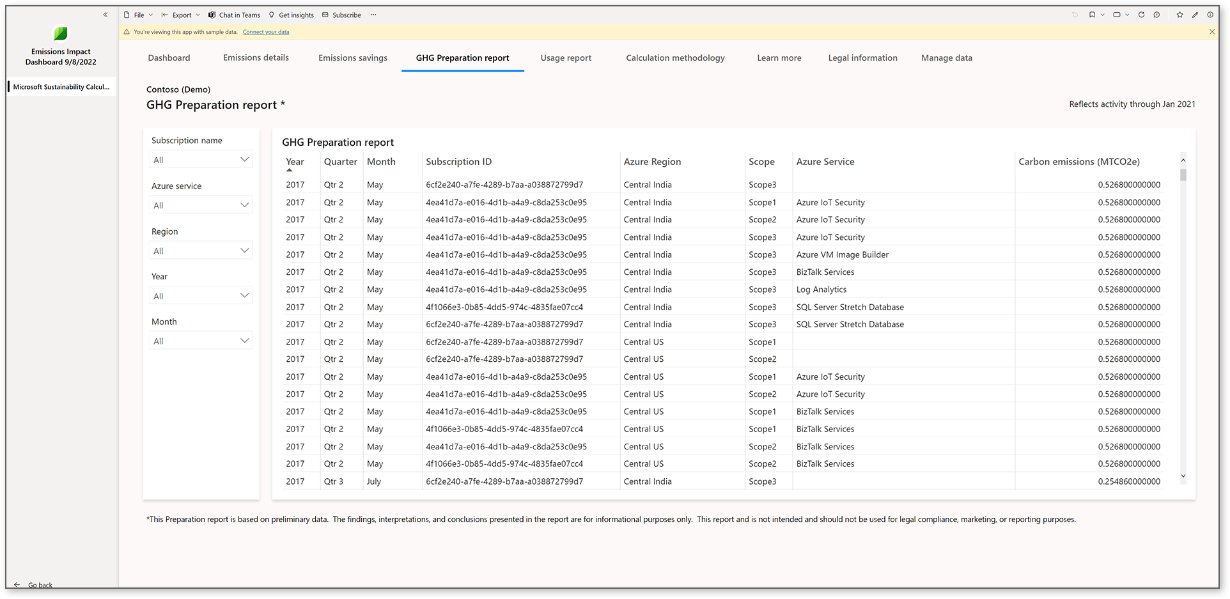Open the Region filter dropdown
1230x599 pixels.
201,250
